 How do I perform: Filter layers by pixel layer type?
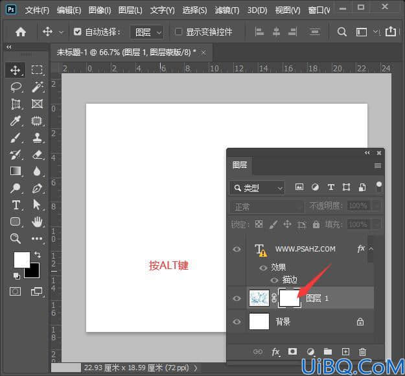pyautogui.click(x=299, y=187)
